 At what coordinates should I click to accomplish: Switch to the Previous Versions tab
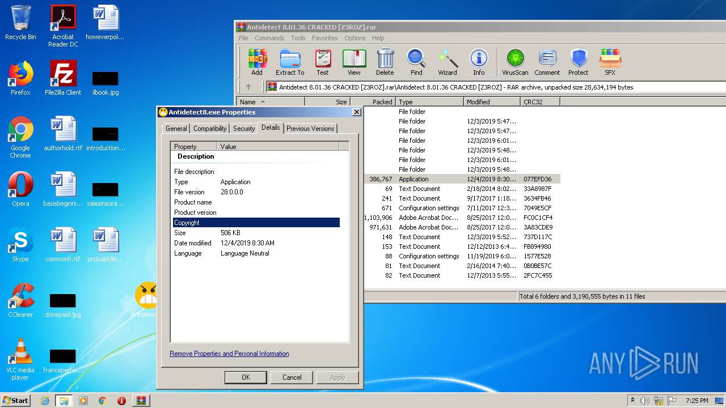[310, 129]
